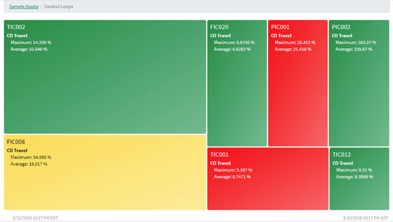Click Average 0.7471 % value in TIC001
This screenshot has height=222, width=393.
[232, 177]
